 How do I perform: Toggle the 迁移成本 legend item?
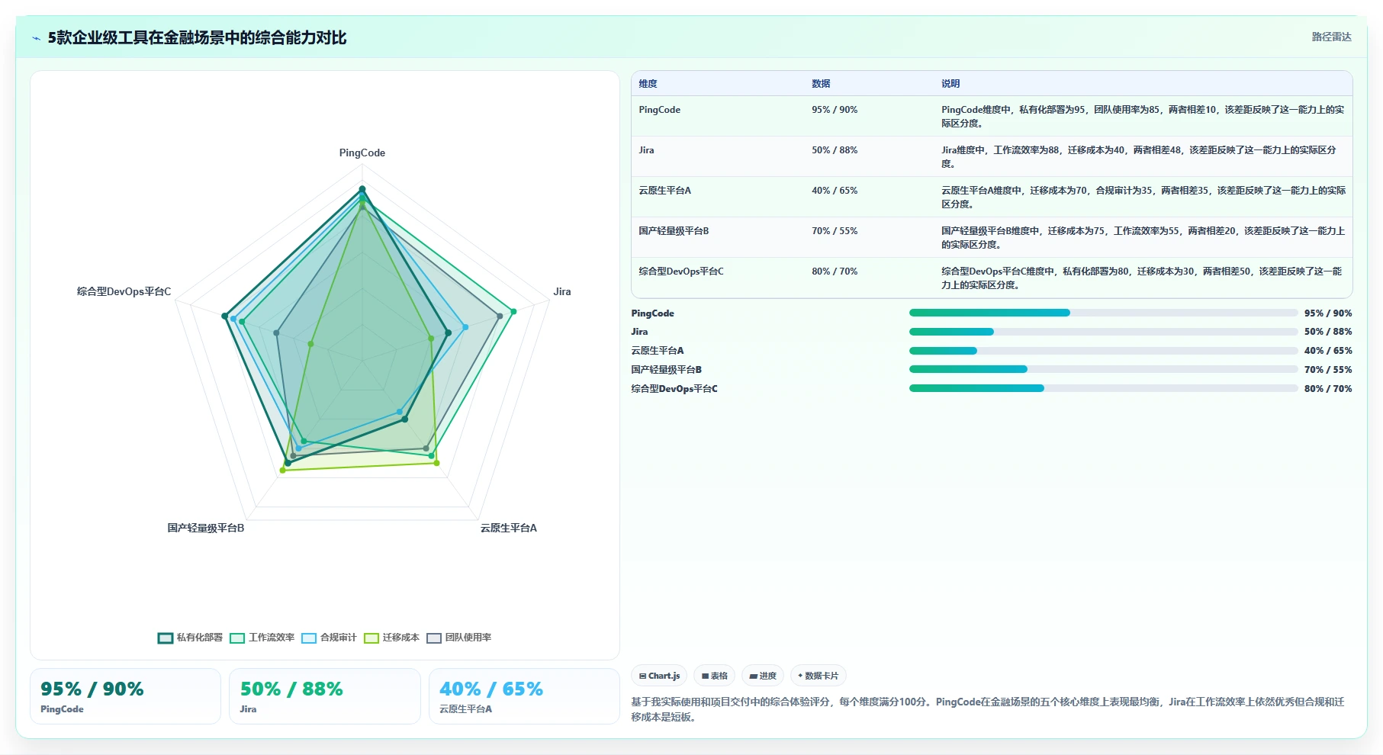[392, 638]
